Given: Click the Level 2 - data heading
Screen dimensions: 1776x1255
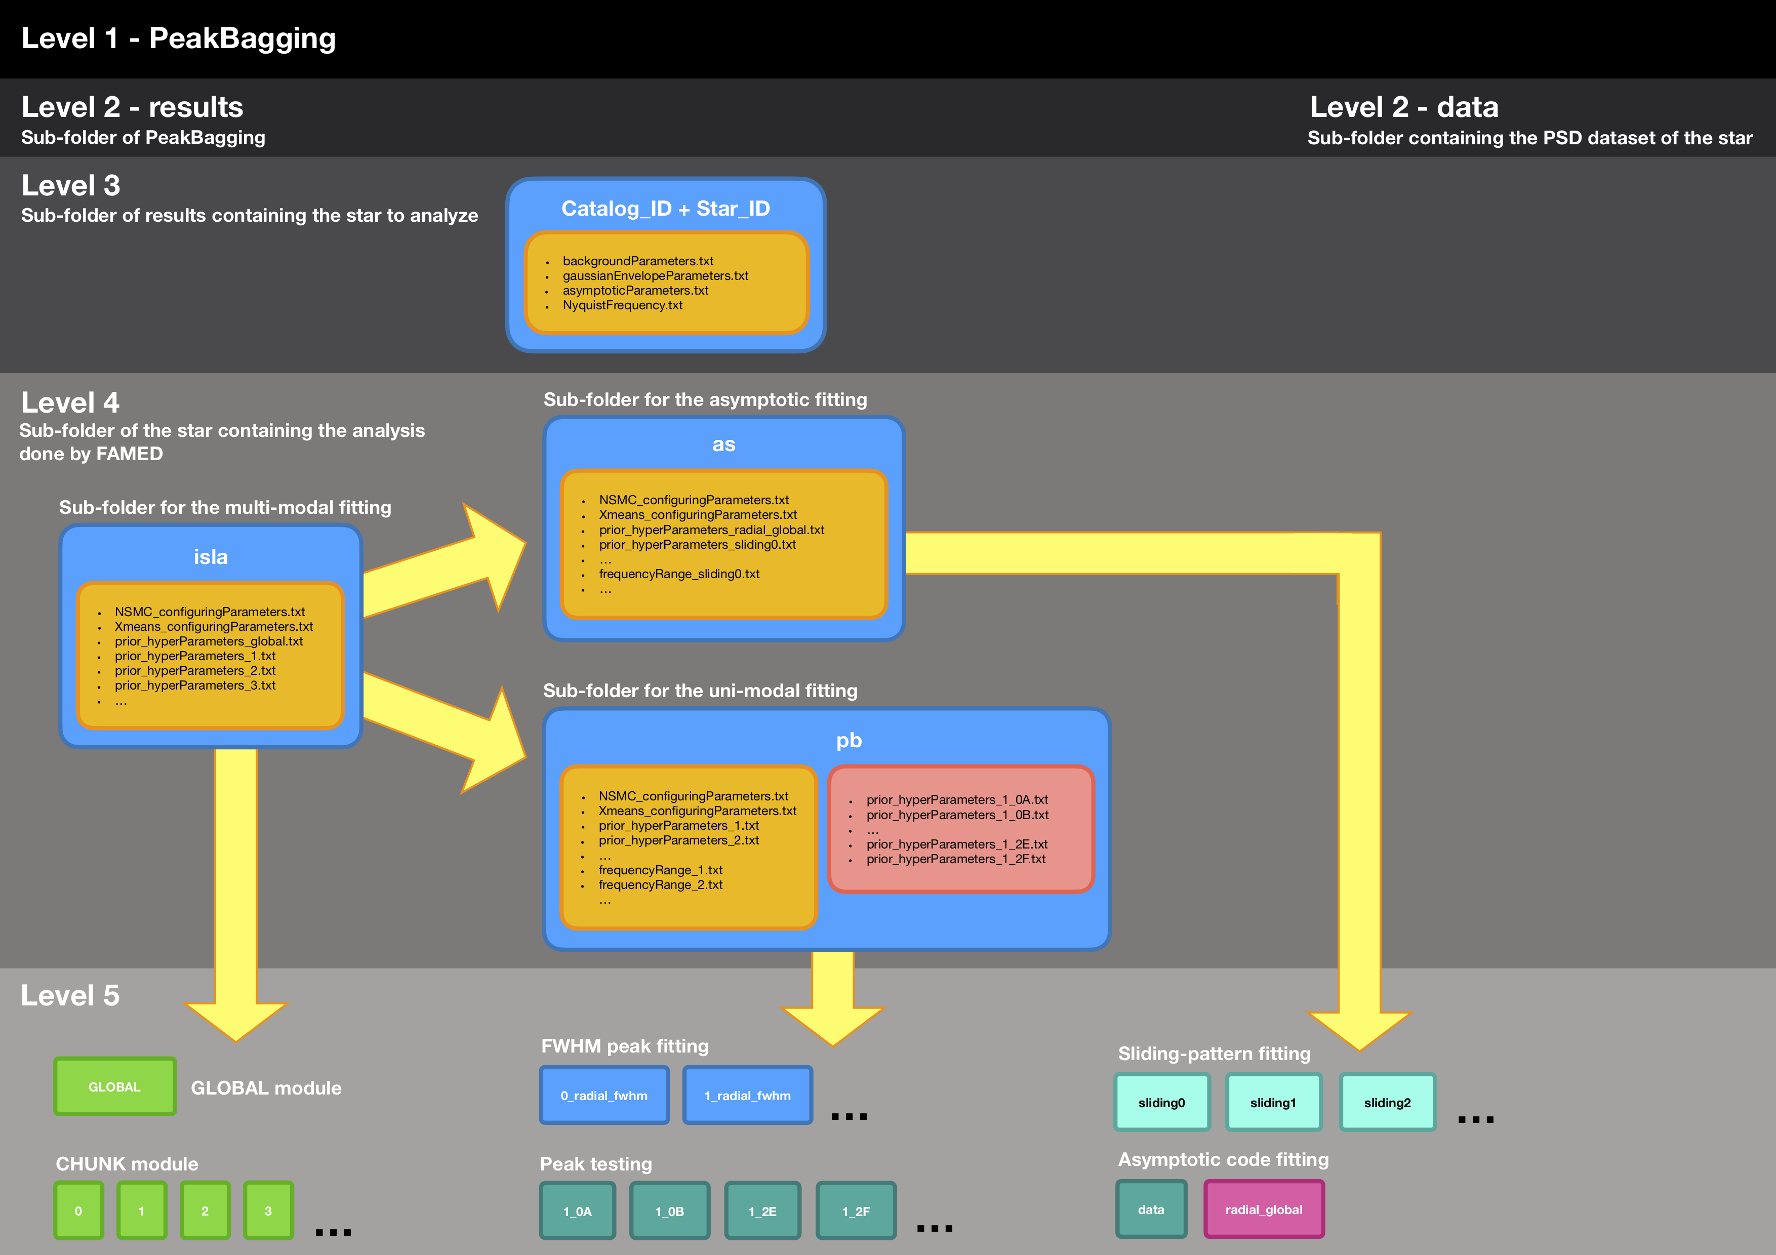Looking at the screenshot, I should point(1403,107).
